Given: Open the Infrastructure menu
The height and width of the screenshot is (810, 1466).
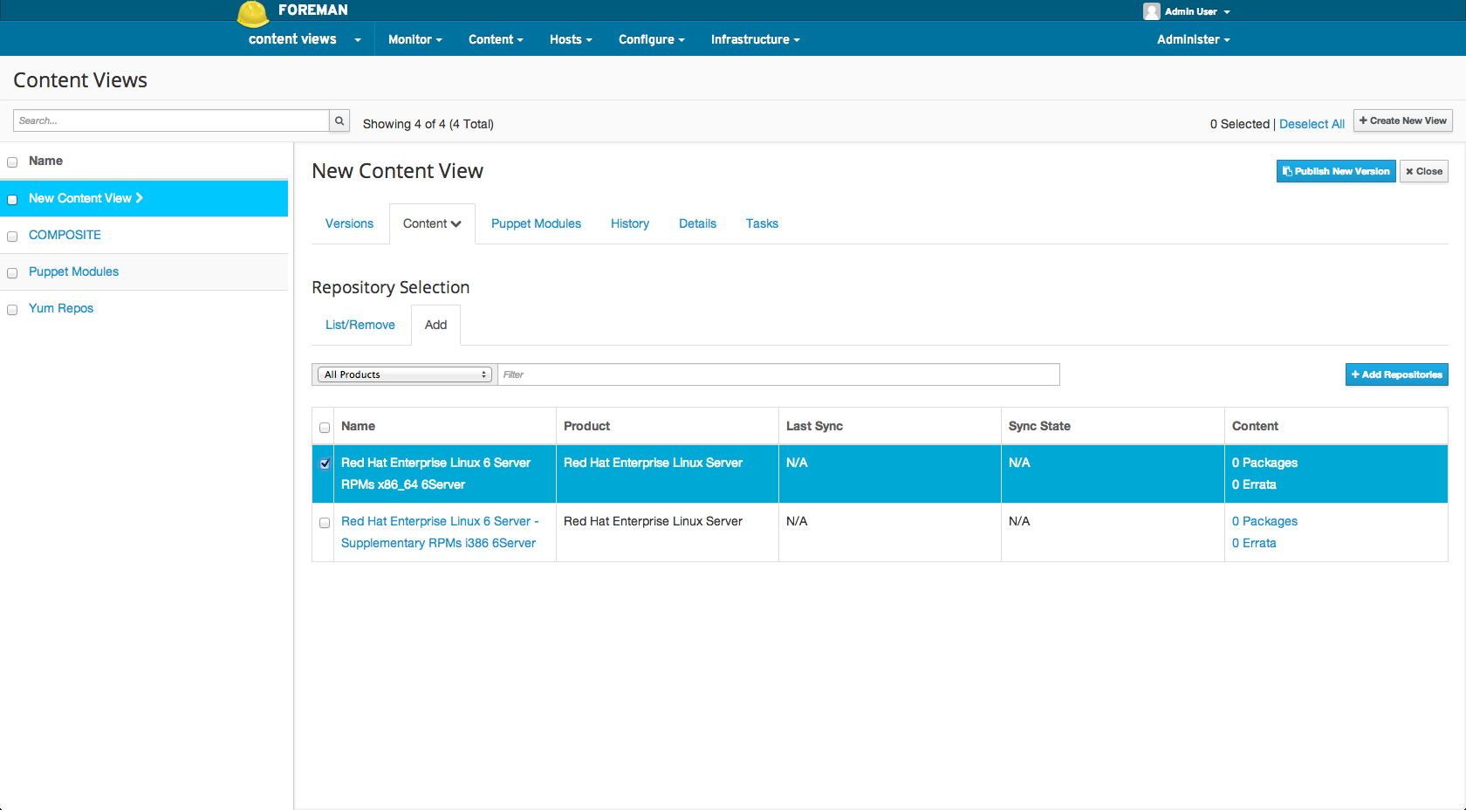Looking at the screenshot, I should 755,39.
